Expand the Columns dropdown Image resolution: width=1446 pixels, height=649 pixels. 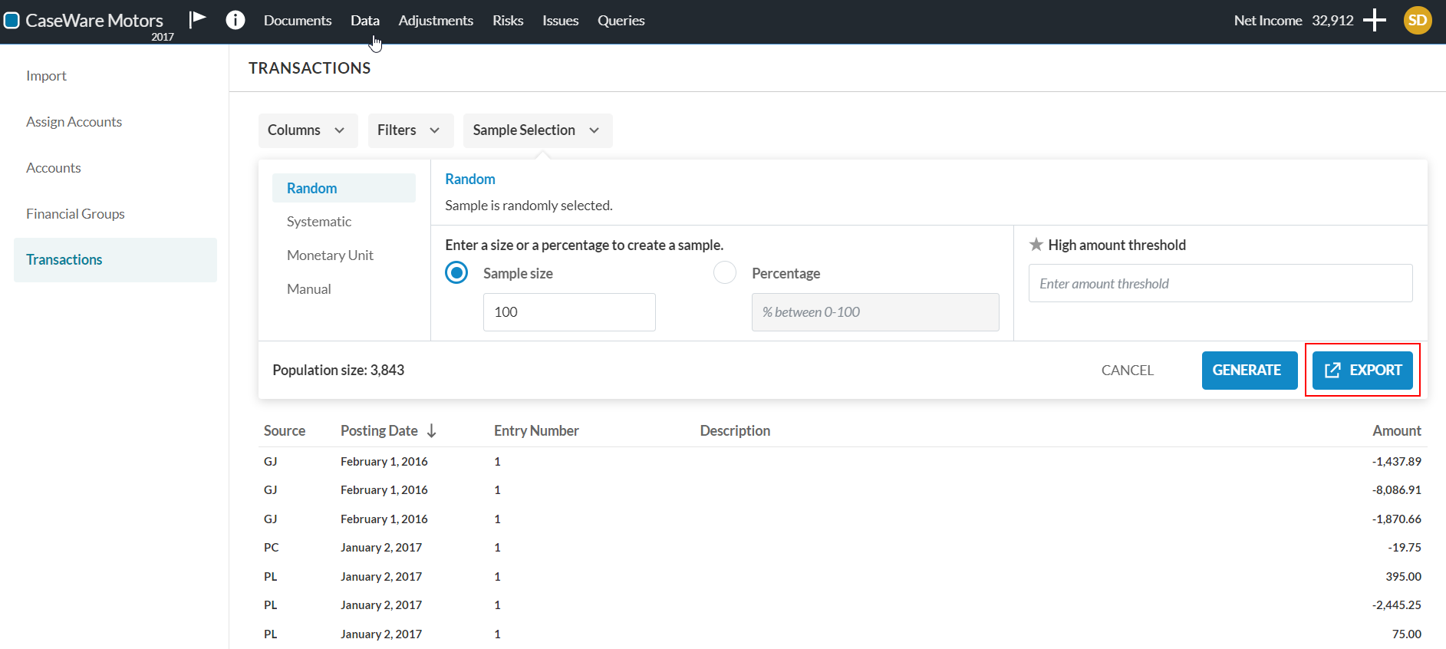coord(308,130)
